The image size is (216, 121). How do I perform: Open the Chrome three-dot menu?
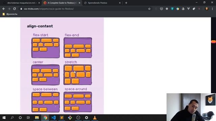(212, 9)
